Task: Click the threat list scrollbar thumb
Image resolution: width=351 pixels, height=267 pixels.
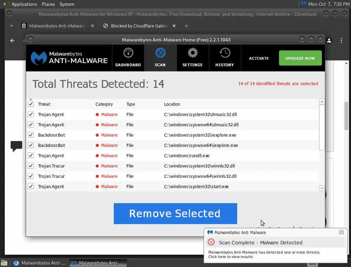Action: [322, 127]
